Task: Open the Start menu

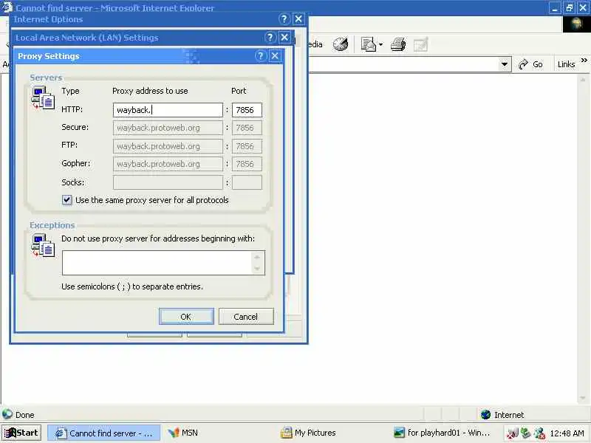Action: coord(21,433)
